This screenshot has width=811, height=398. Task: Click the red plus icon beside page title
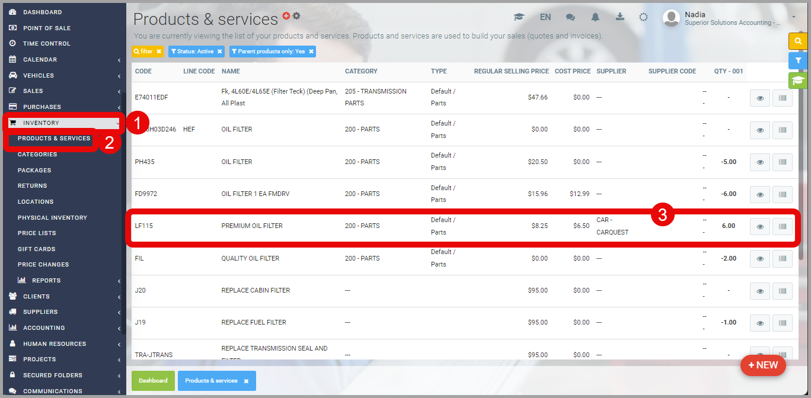pyautogui.click(x=286, y=16)
